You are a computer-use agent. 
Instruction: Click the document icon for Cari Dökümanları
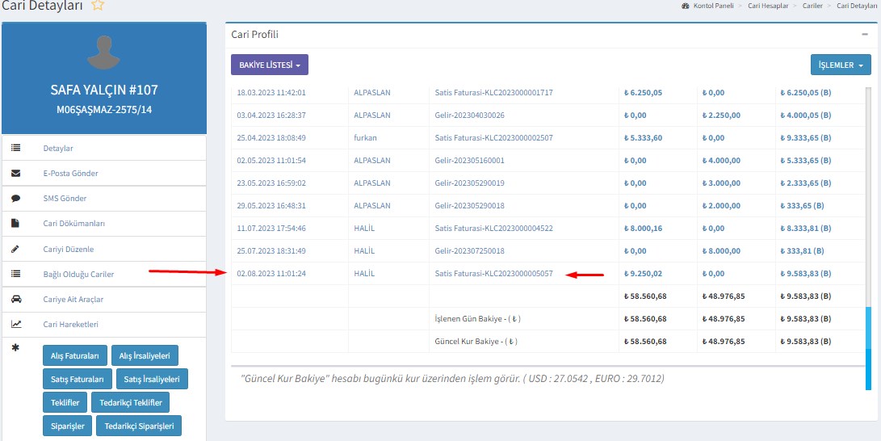[16, 224]
